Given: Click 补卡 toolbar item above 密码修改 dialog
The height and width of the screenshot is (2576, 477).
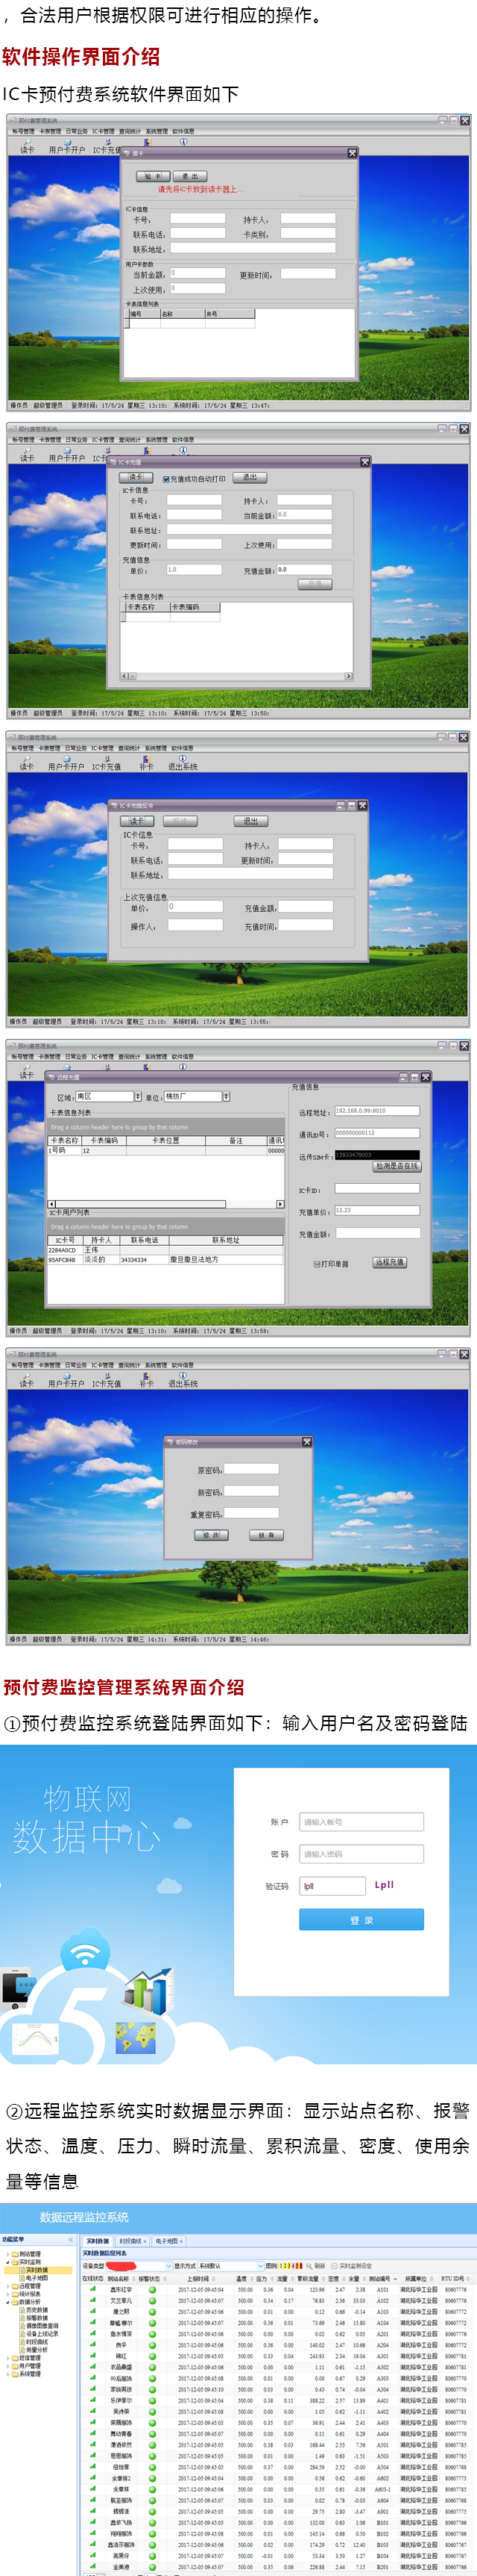Looking at the screenshot, I should click(147, 1381).
